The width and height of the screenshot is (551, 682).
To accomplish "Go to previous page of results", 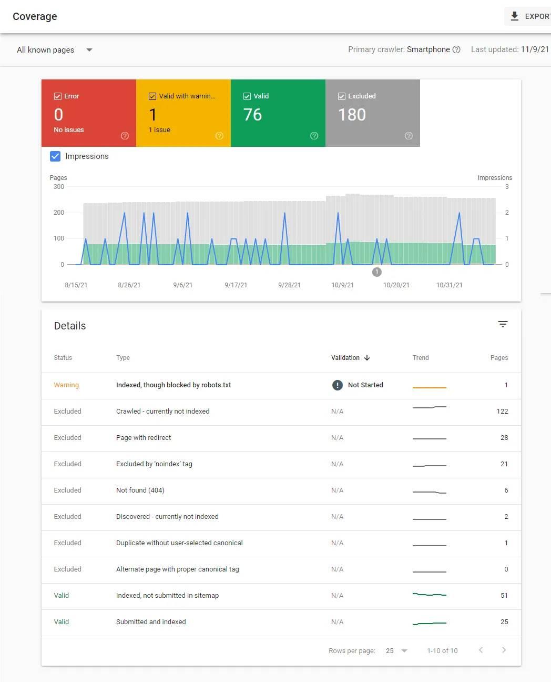I will (x=481, y=650).
